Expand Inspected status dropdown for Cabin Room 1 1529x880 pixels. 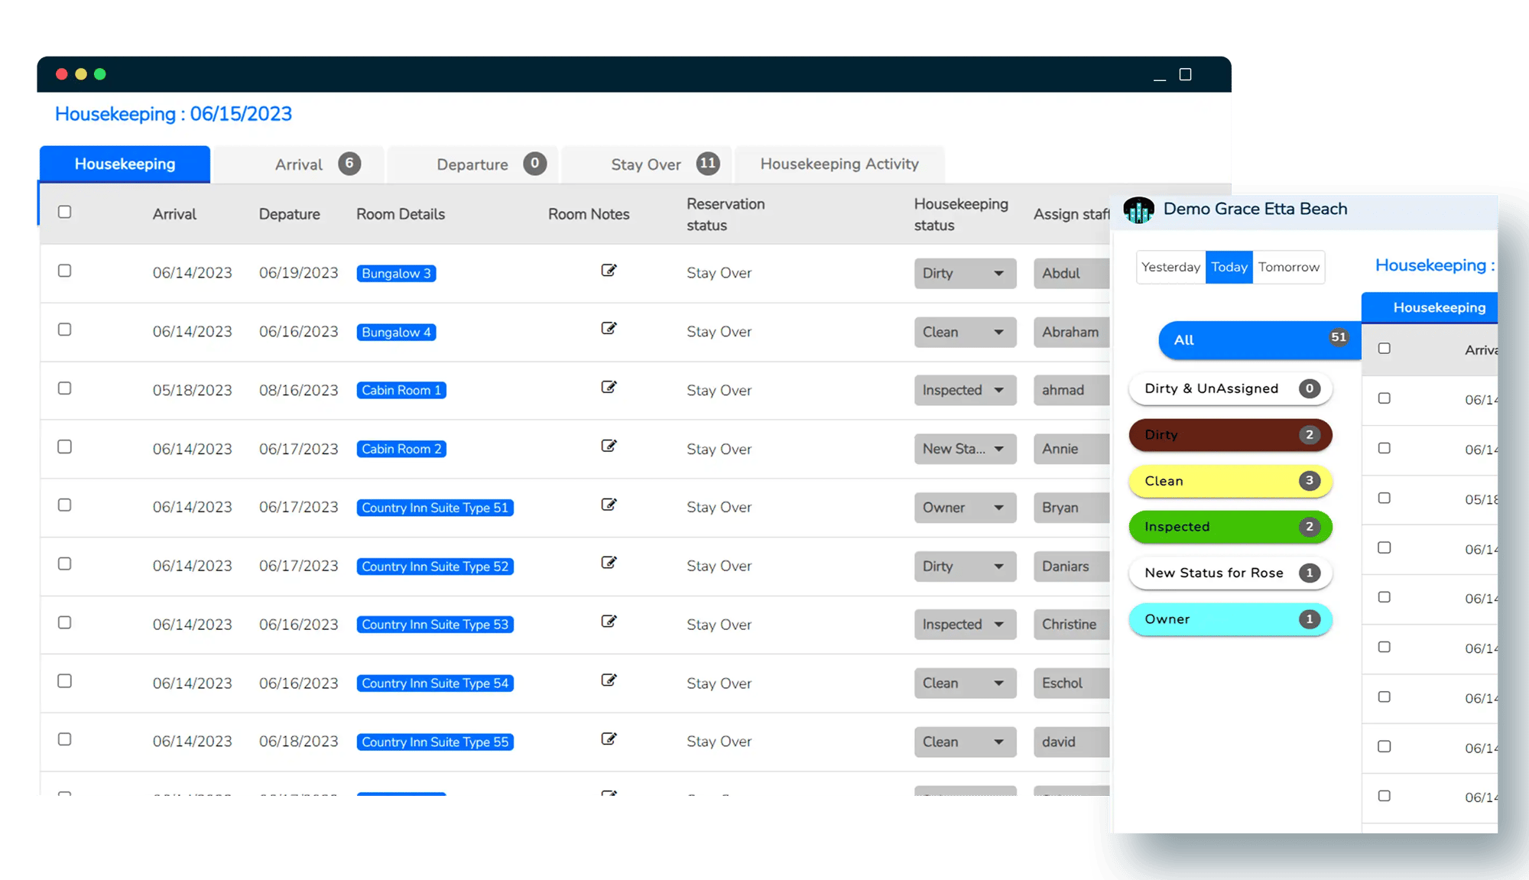tap(965, 391)
